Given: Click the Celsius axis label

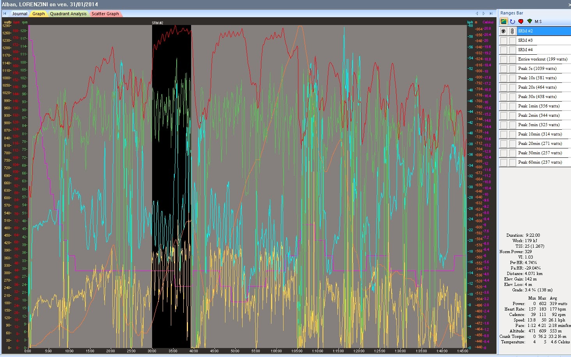Looking at the screenshot, I should 488,22.
